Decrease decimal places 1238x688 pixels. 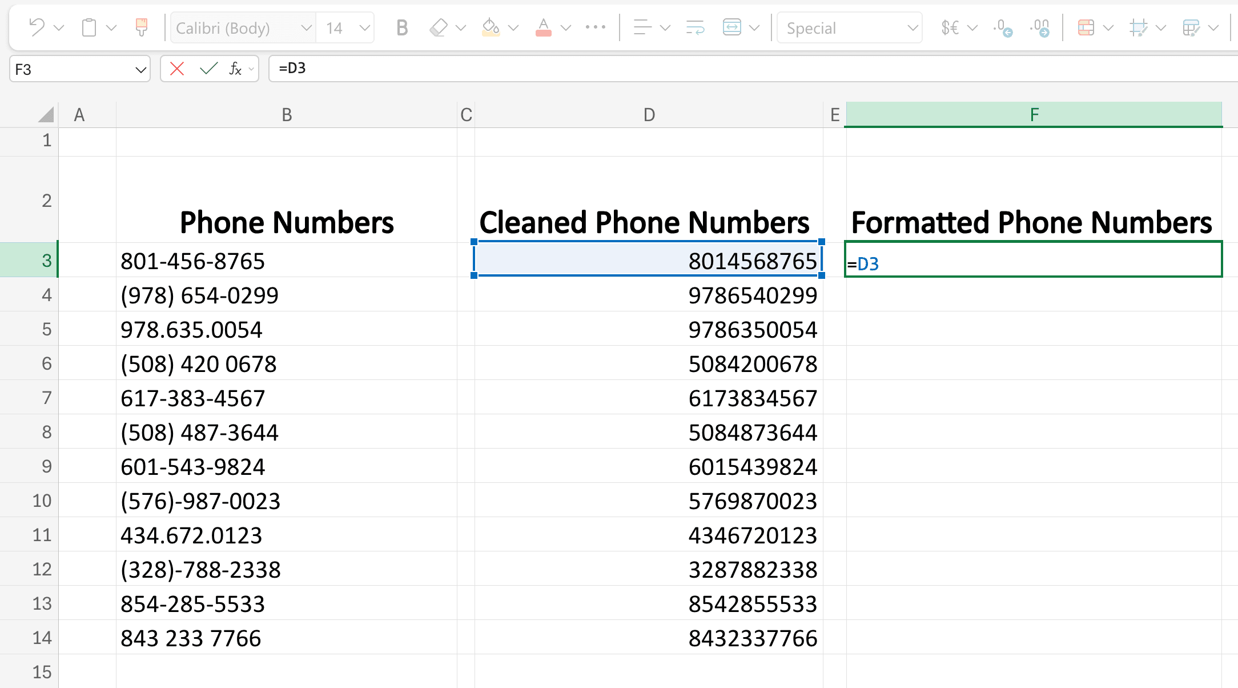coord(1003,27)
